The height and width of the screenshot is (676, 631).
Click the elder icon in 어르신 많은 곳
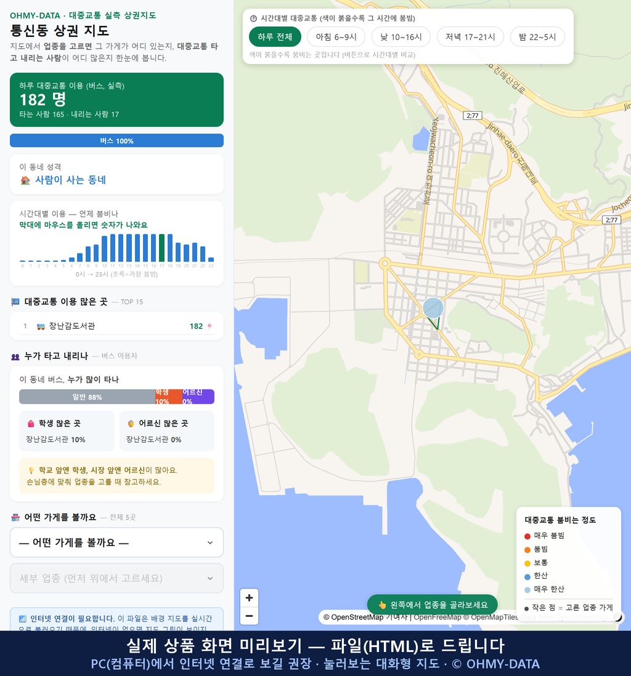[x=131, y=424]
